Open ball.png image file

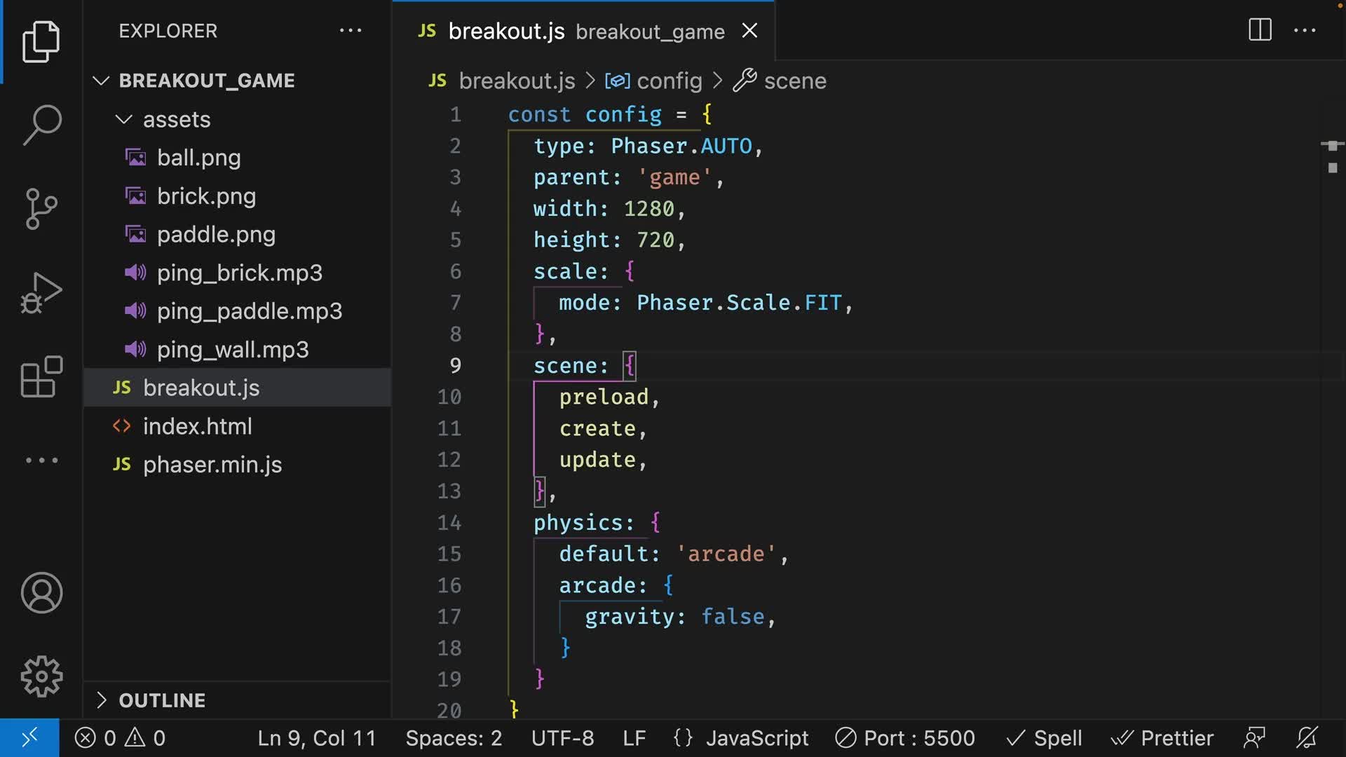click(x=237, y=158)
